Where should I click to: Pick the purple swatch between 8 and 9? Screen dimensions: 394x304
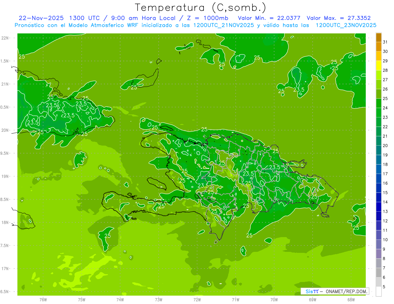(x=379, y=254)
